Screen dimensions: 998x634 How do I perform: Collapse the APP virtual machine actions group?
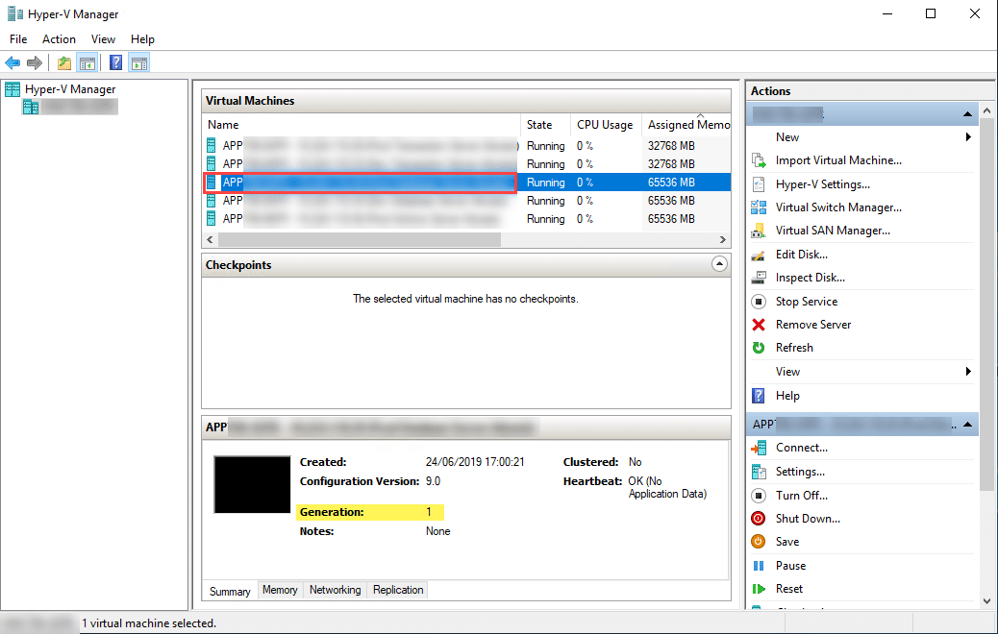coord(967,425)
